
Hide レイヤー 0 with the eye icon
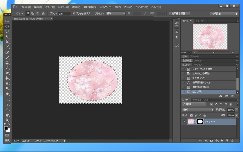(x=184, y=122)
